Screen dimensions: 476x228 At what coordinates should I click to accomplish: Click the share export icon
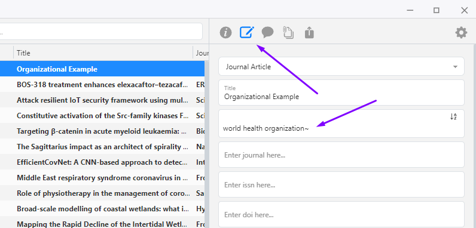click(x=309, y=32)
